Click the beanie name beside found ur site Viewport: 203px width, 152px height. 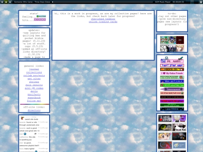23,122
